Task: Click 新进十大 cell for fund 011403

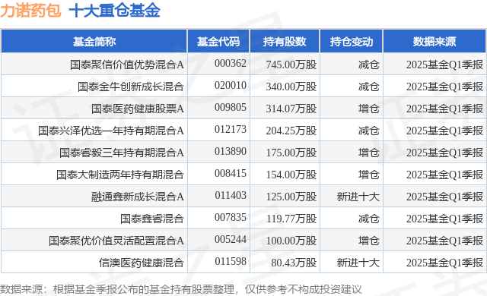Action: click(358, 197)
